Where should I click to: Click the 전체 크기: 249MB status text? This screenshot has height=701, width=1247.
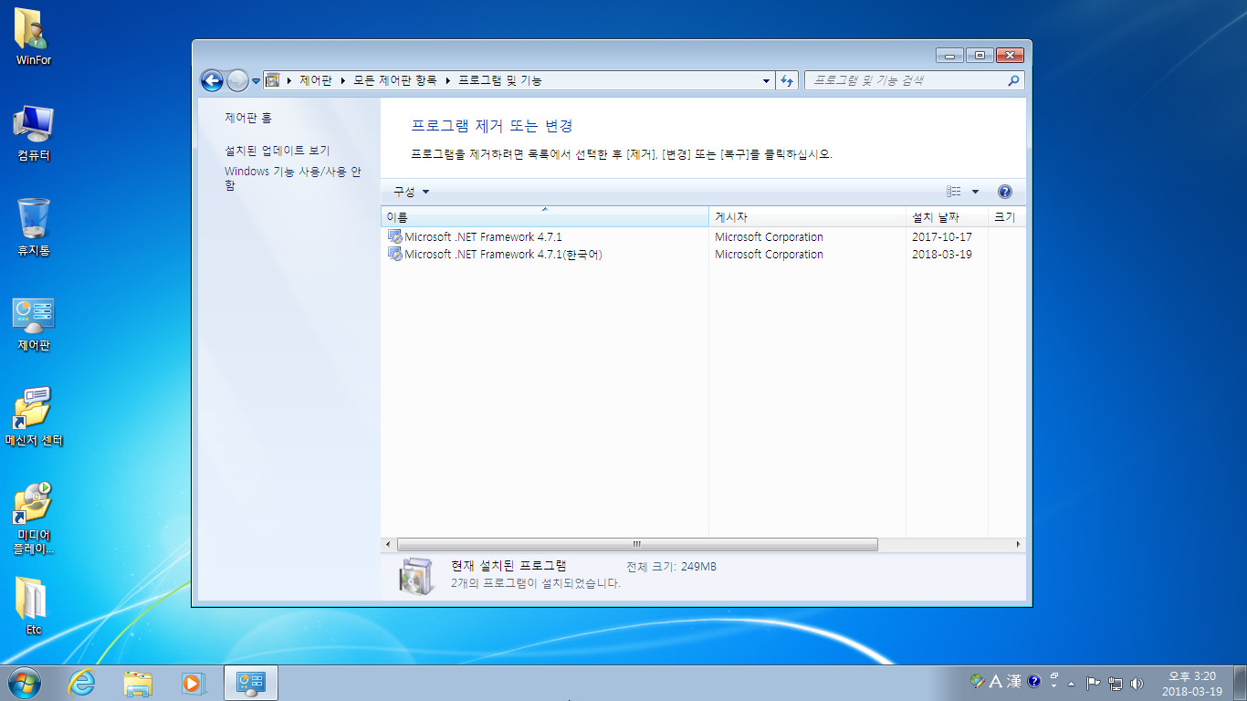tap(671, 567)
